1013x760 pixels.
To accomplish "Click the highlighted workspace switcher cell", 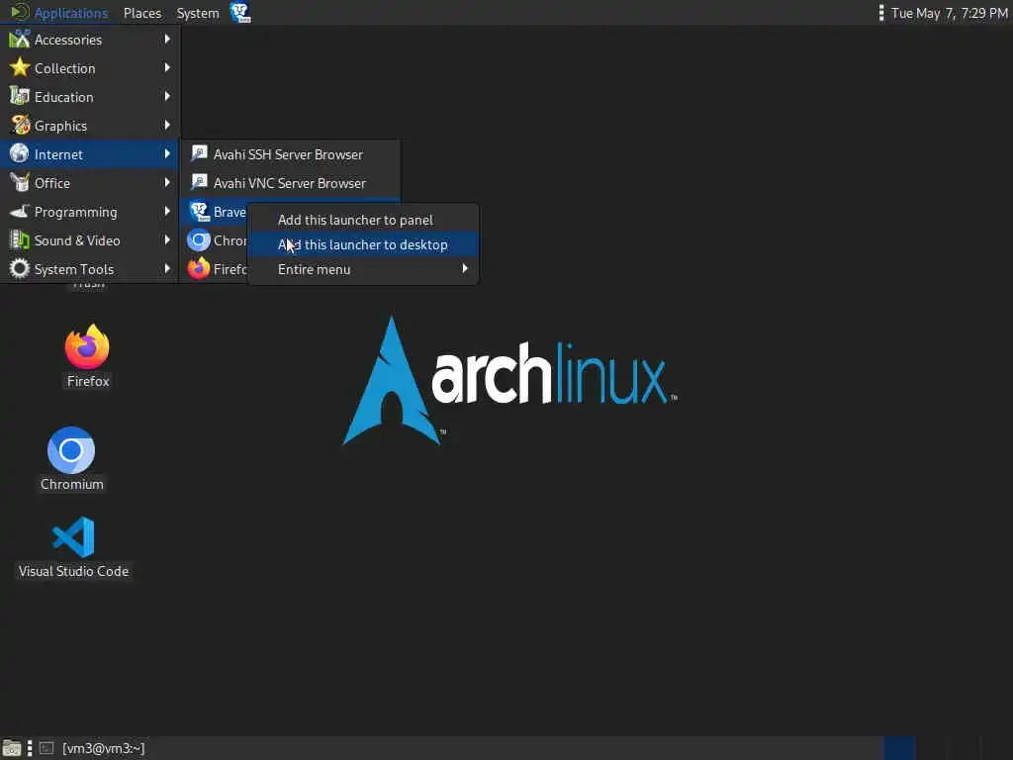I will click(x=899, y=748).
